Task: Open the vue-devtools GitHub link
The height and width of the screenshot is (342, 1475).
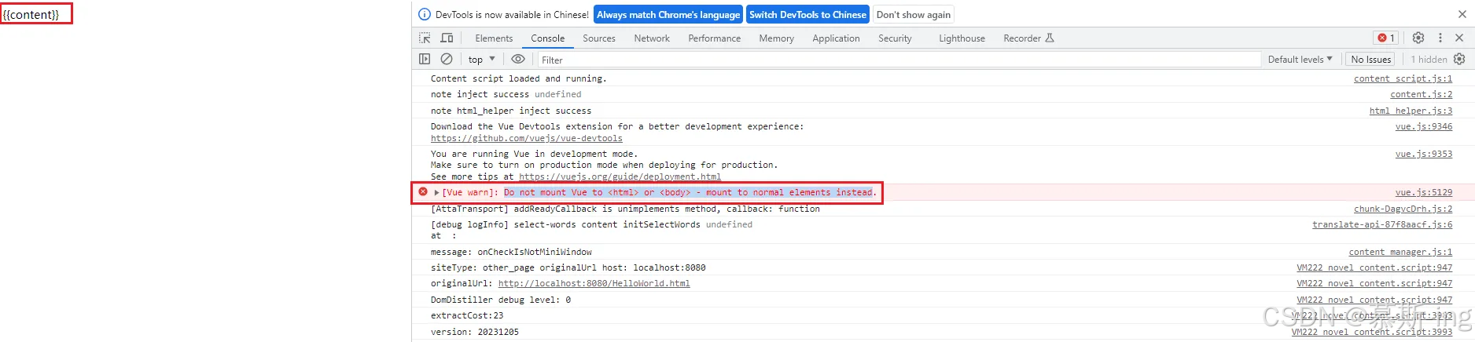Action: tap(527, 138)
